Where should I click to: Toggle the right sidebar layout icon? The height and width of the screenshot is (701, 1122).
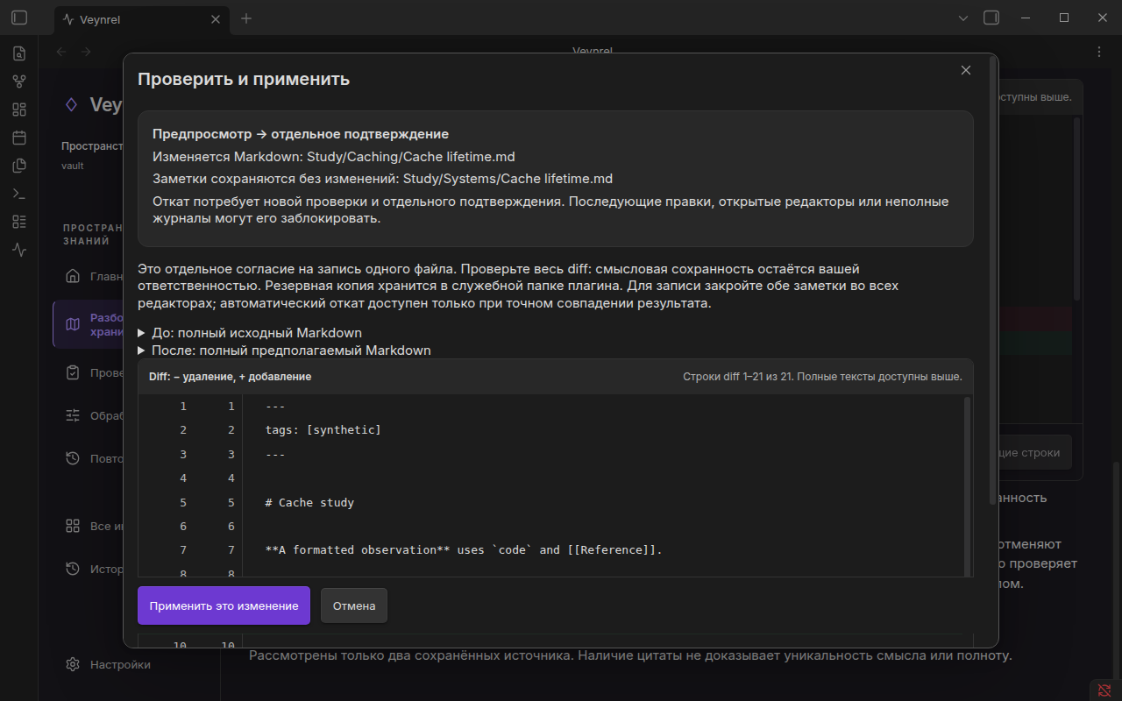tap(991, 18)
